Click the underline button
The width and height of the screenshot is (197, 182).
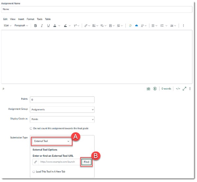[48, 26]
